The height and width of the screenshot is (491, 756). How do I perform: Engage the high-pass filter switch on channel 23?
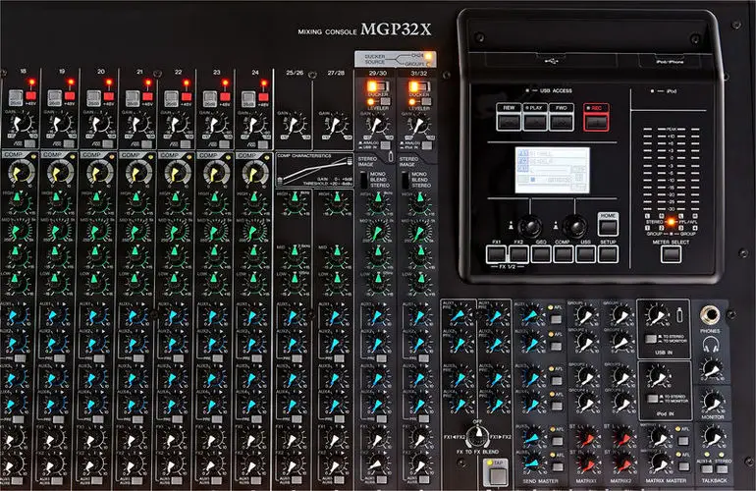[x=224, y=143]
